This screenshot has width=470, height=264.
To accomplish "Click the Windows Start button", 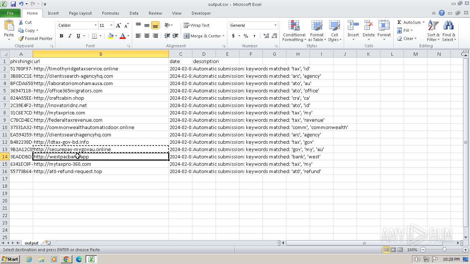I will click(10, 259).
